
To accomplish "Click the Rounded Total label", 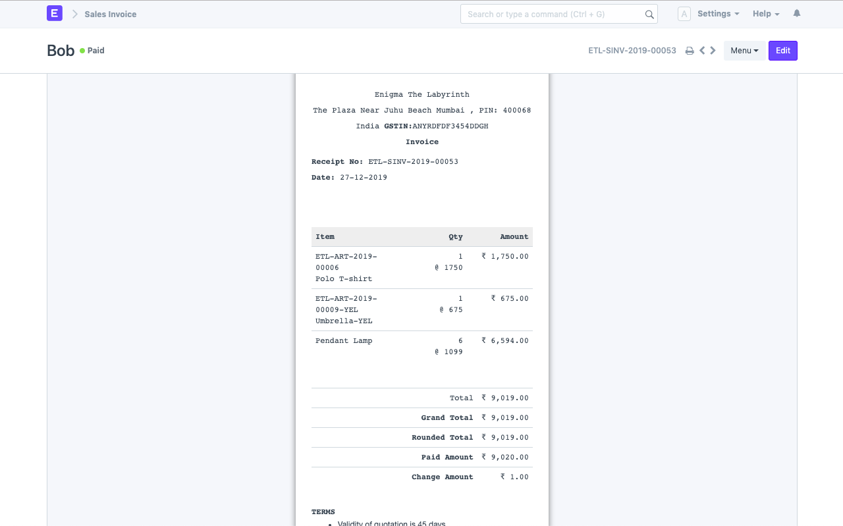I will (443, 438).
